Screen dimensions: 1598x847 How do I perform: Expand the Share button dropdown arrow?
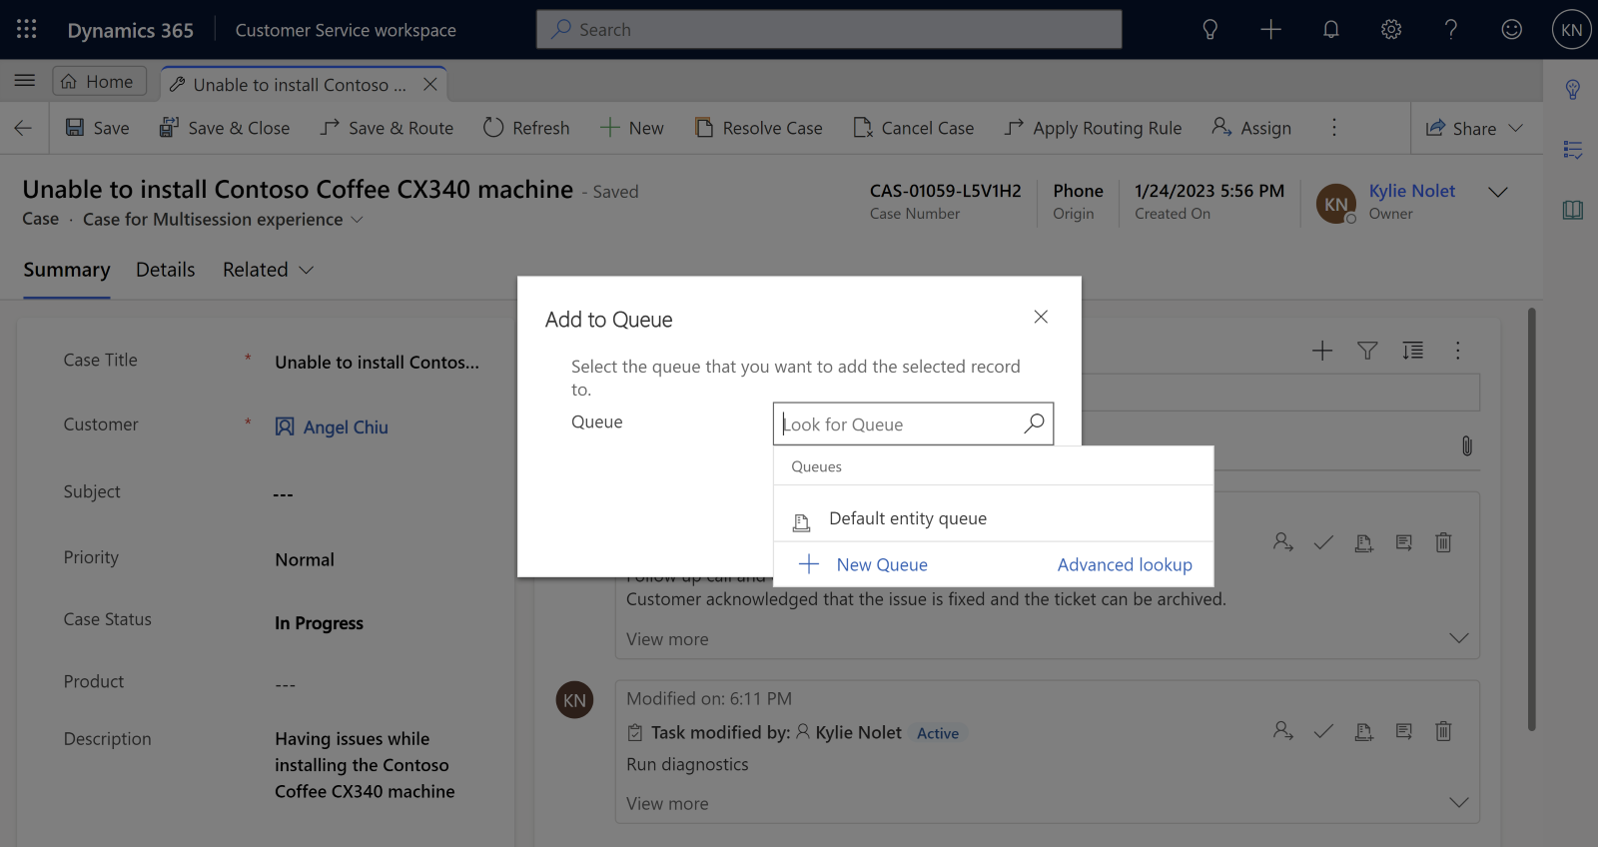1515,128
